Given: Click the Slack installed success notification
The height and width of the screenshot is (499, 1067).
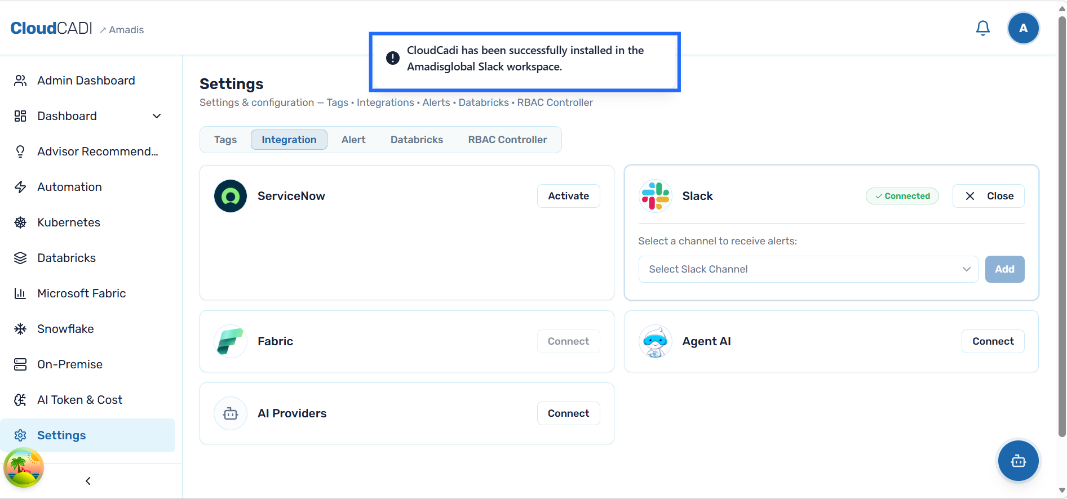Looking at the screenshot, I should pyautogui.click(x=525, y=62).
